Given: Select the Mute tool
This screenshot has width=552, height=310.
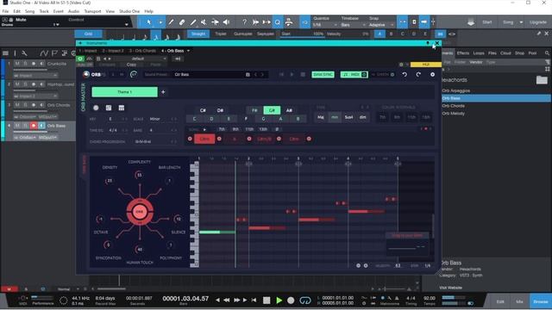Looking at the screenshot, I should pos(204,22).
